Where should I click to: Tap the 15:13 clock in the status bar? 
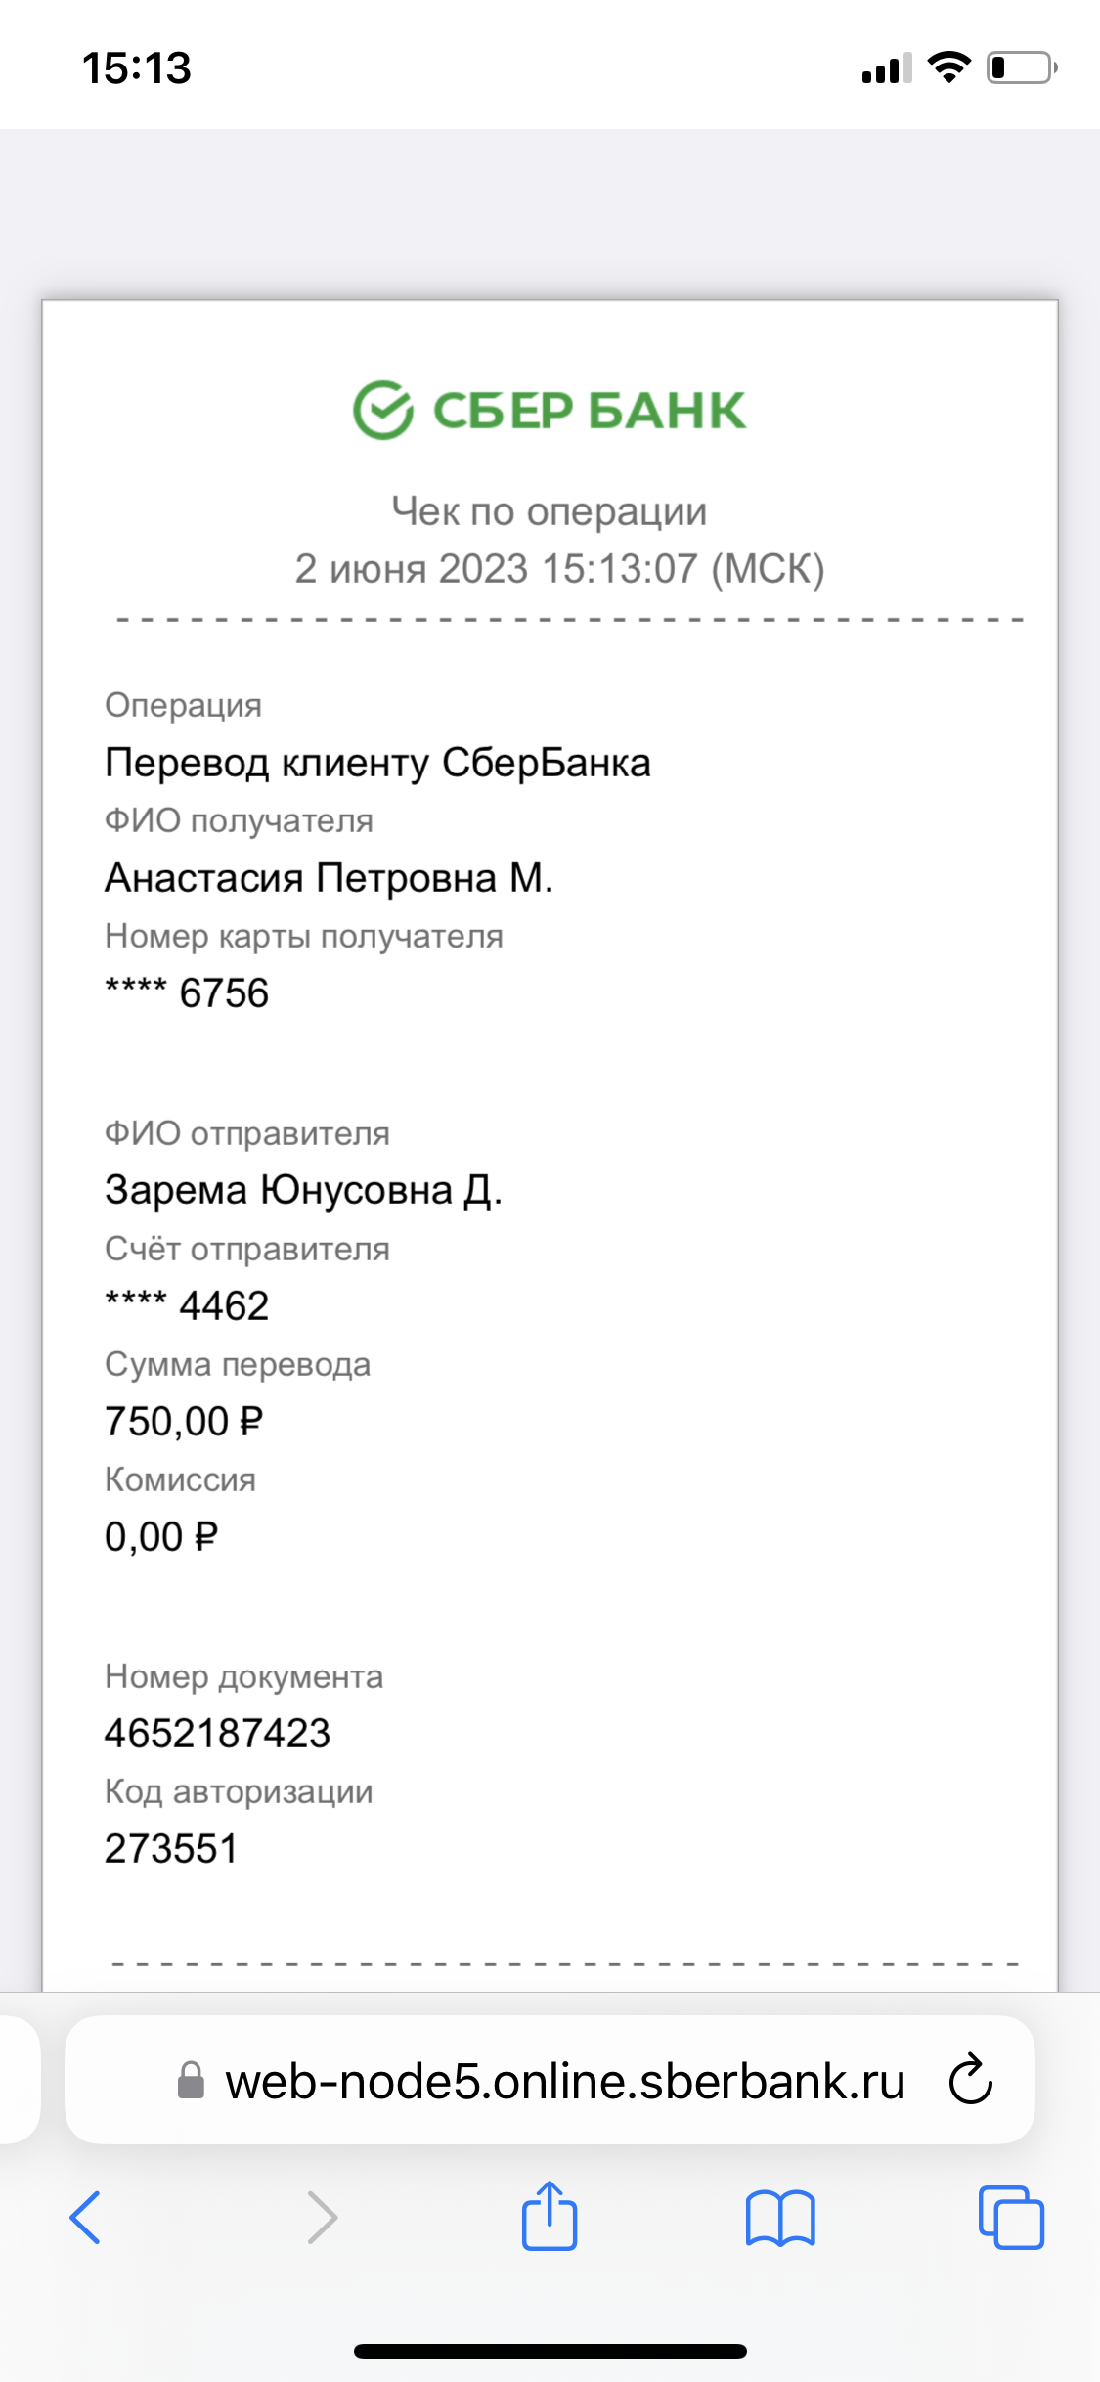pyautogui.click(x=137, y=68)
